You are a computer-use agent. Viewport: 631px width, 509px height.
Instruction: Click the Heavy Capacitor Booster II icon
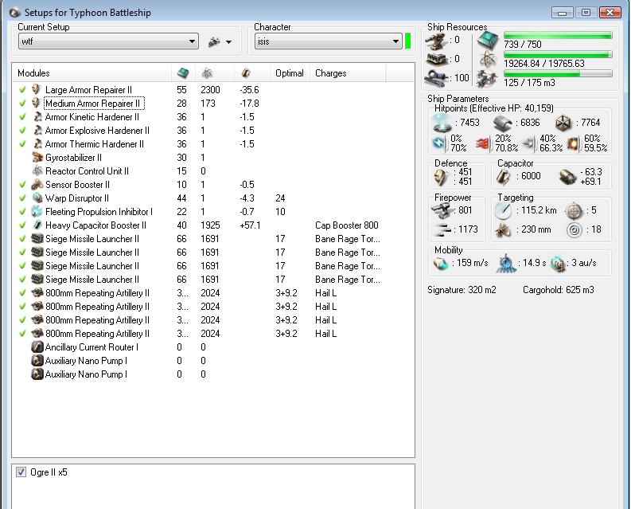coord(37,225)
